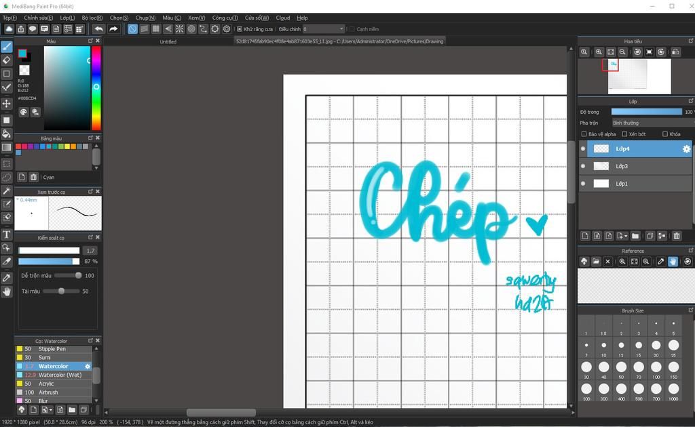Open the Watercolor brush settings gear

click(x=88, y=367)
